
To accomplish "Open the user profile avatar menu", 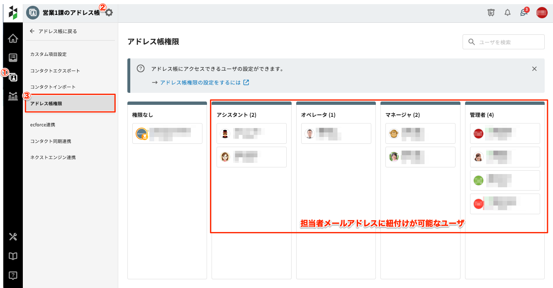I will point(542,13).
